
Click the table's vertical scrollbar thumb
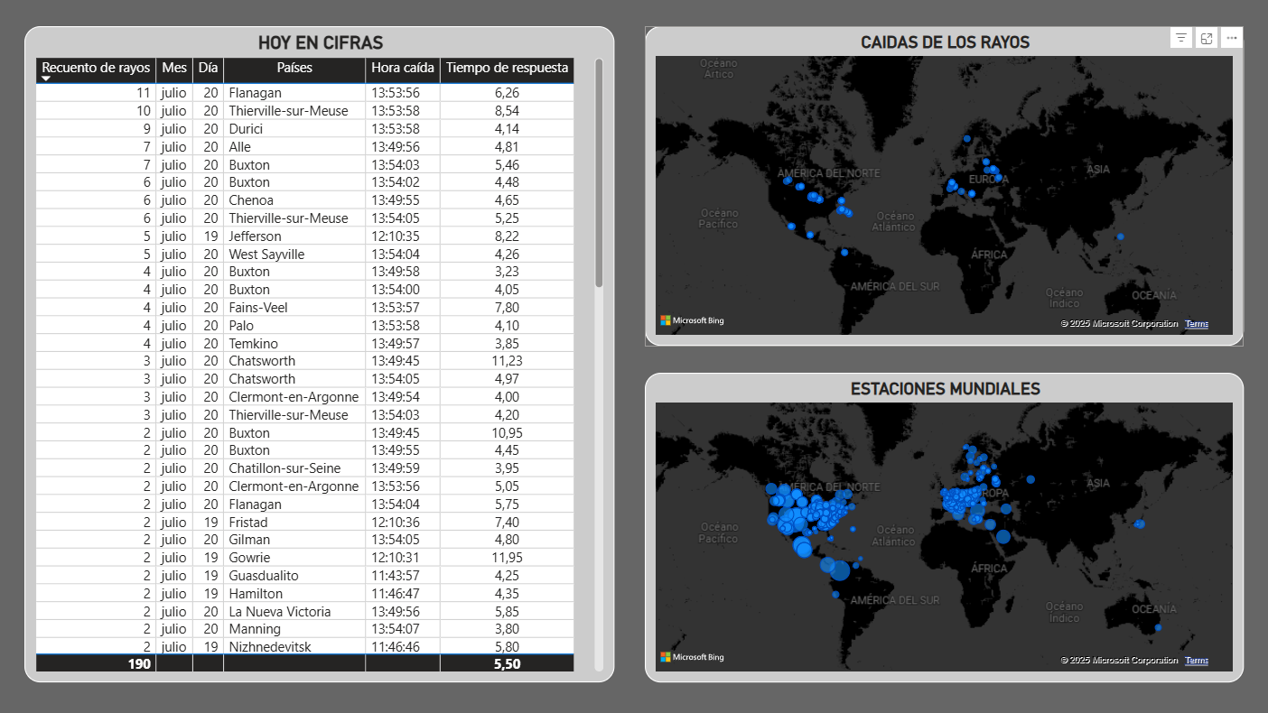click(x=599, y=173)
